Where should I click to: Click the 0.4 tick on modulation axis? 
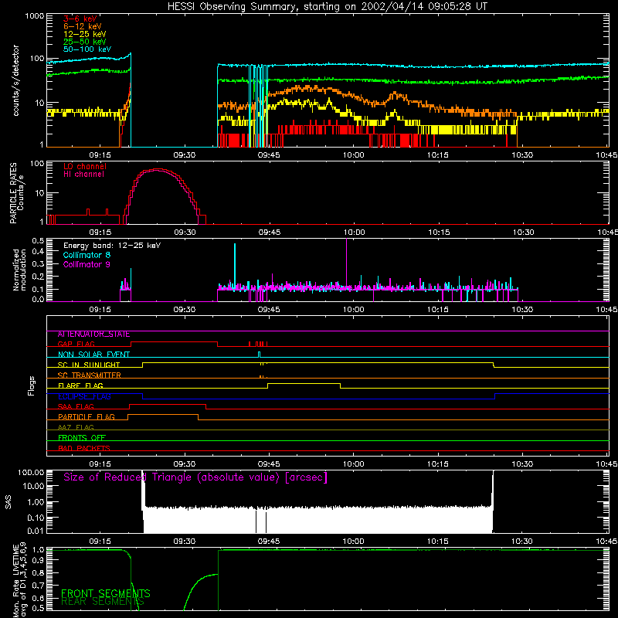pyautogui.click(x=38, y=252)
